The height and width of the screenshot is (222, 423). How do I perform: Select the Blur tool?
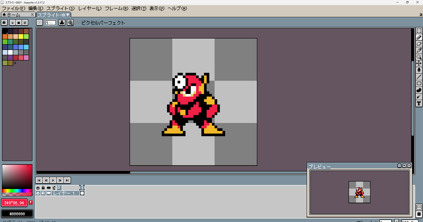tap(419, 97)
